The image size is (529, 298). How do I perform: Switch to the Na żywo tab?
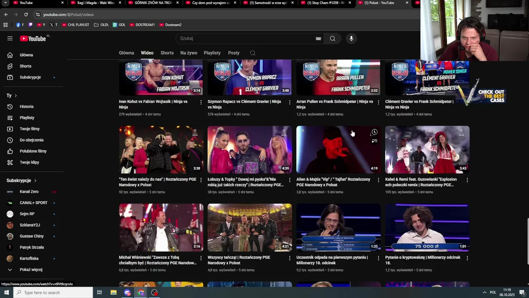click(x=189, y=53)
